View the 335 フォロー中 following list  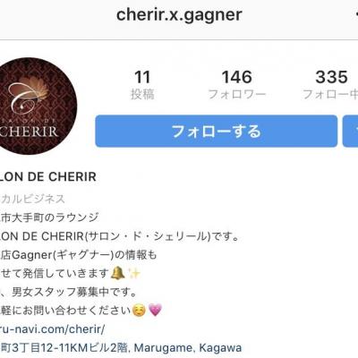pyautogui.click(x=330, y=85)
